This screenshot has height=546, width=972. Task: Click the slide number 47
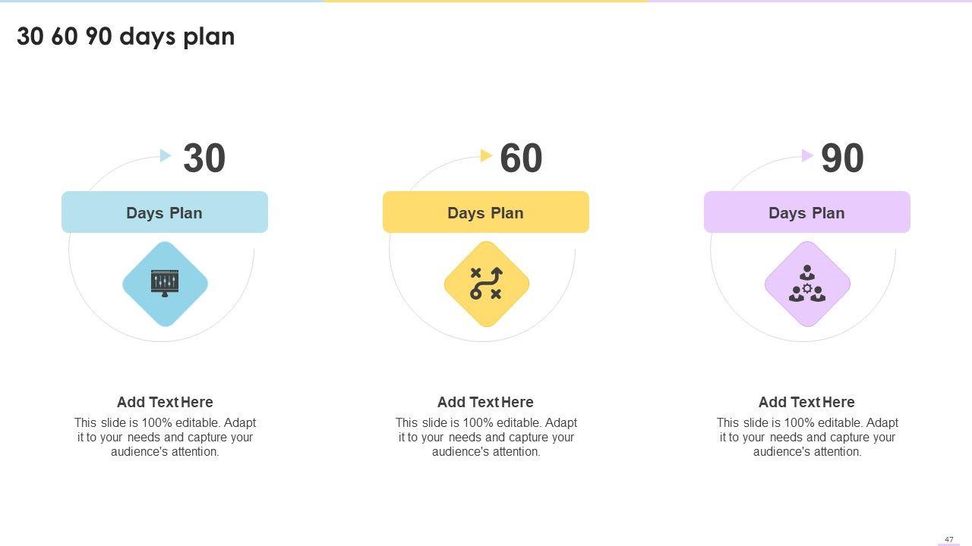point(949,539)
